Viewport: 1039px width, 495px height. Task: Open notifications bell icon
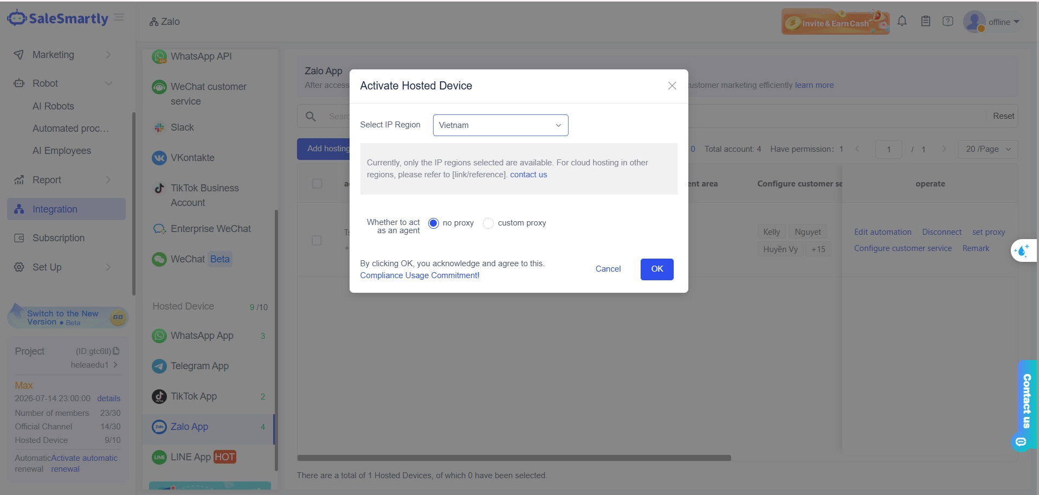coord(902,21)
